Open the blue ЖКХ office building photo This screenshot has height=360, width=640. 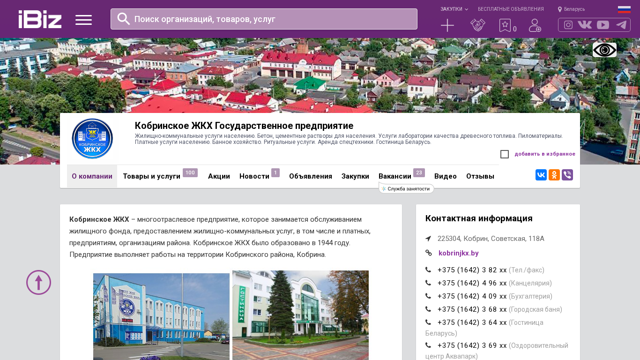click(x=161, y=317)
